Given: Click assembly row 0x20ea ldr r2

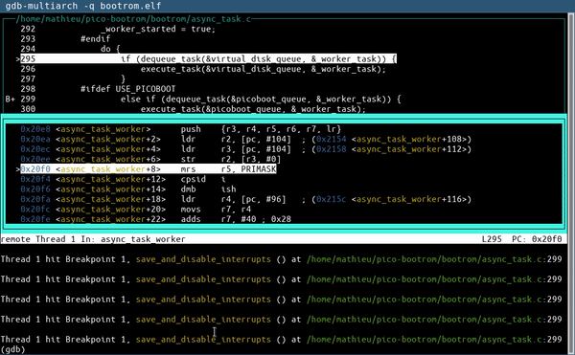Looking at the screenshot, I should (x=245, y=139).
